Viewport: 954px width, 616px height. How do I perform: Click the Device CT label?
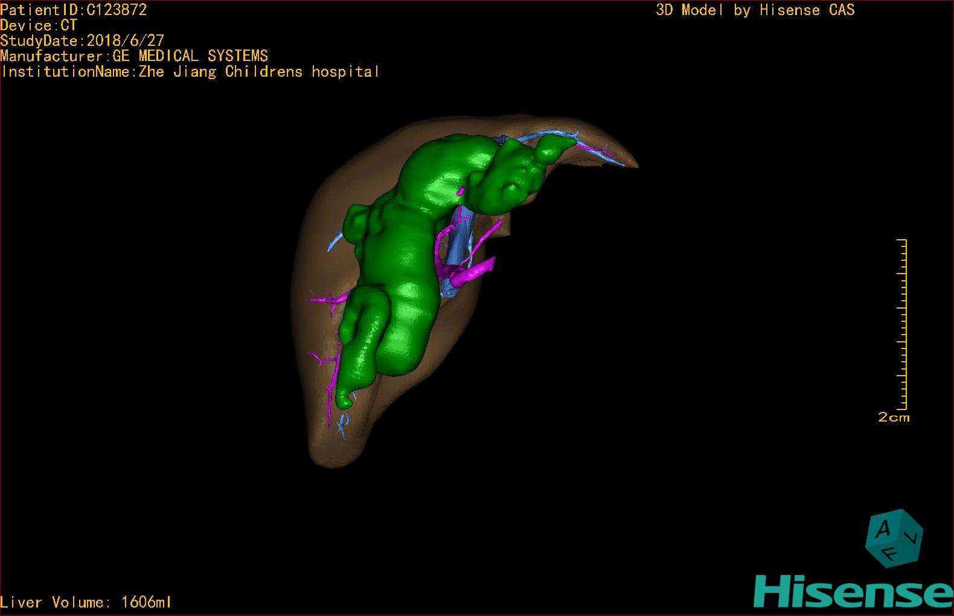[39, 25]
